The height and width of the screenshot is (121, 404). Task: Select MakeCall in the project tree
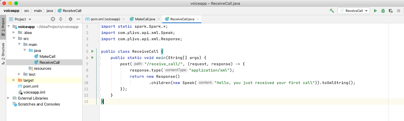pyautogui.click(x=47, y=56)
